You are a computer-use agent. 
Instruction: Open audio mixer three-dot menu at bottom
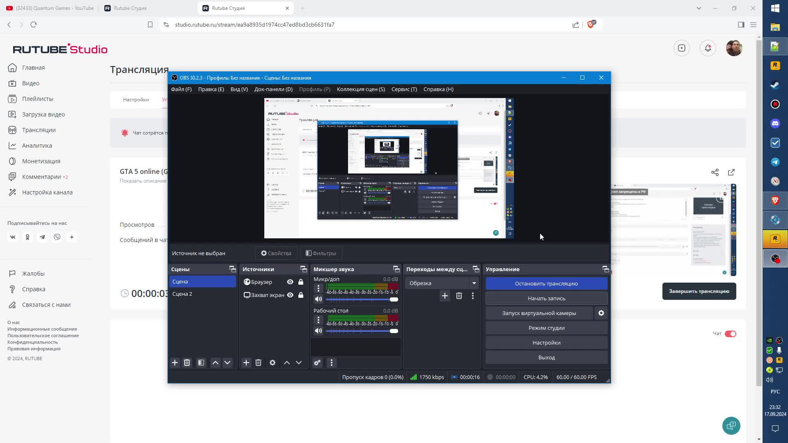pos(331,363)
